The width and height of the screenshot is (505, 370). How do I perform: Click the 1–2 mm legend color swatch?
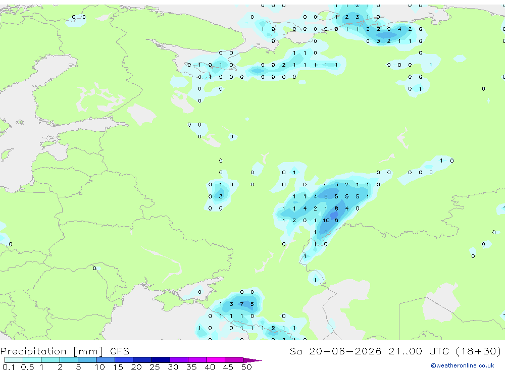[50, 360]
